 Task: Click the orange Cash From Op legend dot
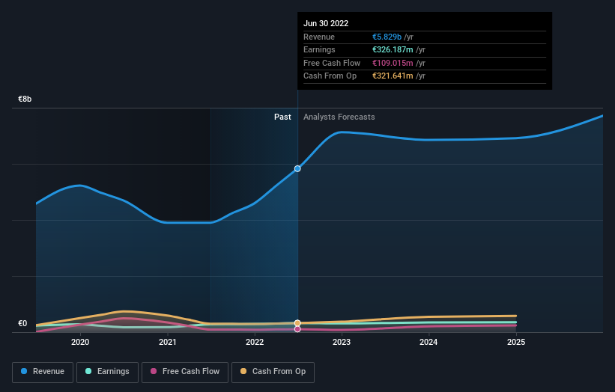(x=243, y=371)
